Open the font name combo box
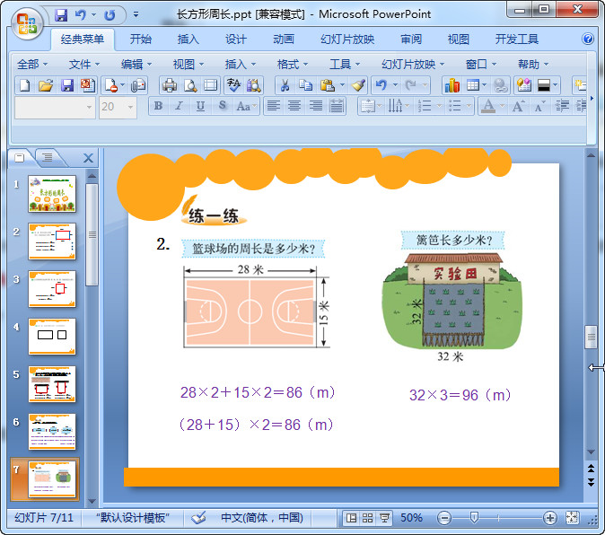The width and height of the screenshot is (605, 535). click(x=55, y=107)
